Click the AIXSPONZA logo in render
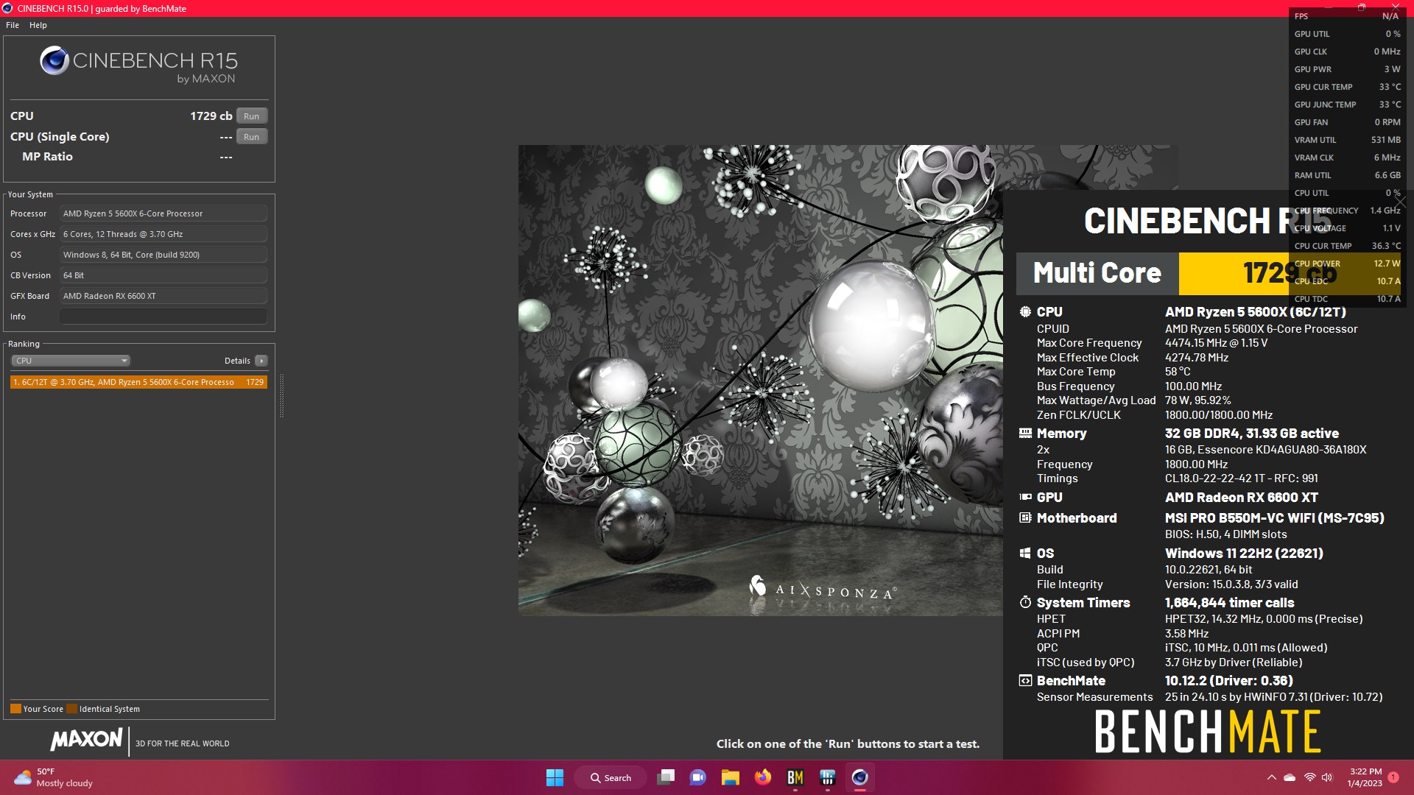The image size is (1414, 795). click(823, 587)
